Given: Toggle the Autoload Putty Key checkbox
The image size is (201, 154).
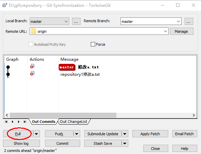Looking at the screenshot, I should (x=31, y=44).
